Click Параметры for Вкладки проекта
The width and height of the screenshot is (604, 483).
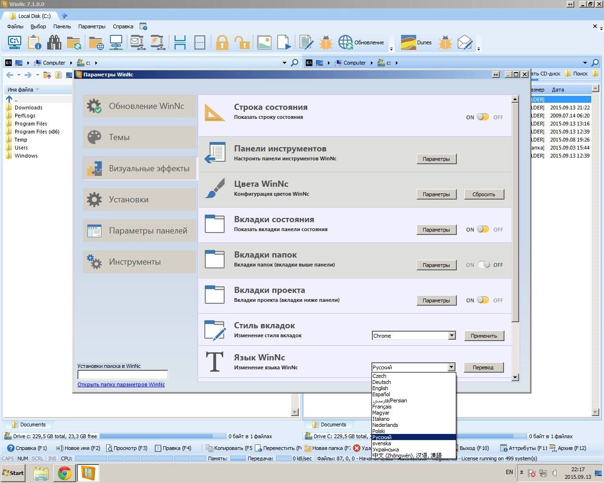coord(436,300)
